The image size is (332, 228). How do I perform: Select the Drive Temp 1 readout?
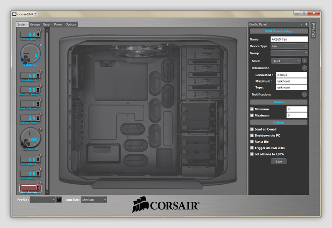click(x=30, y=159)
